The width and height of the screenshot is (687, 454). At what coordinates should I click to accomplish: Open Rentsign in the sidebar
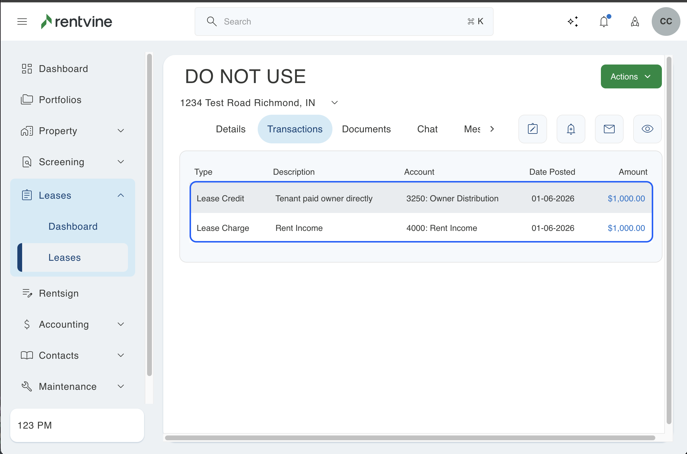pyautogui.click(x=59, y=293)
